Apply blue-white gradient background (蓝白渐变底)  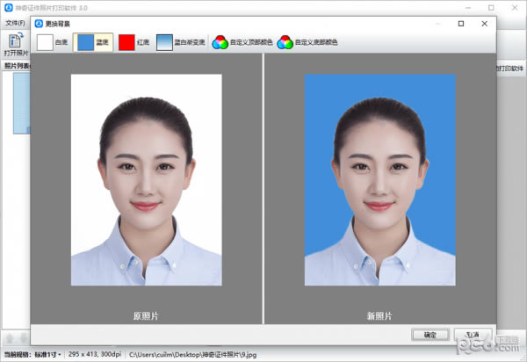181,42
